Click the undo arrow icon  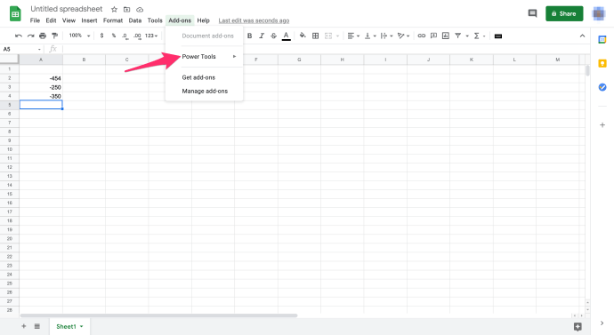point(19,36)
